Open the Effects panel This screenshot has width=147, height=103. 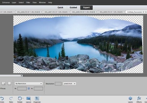[x=139, y=98]
